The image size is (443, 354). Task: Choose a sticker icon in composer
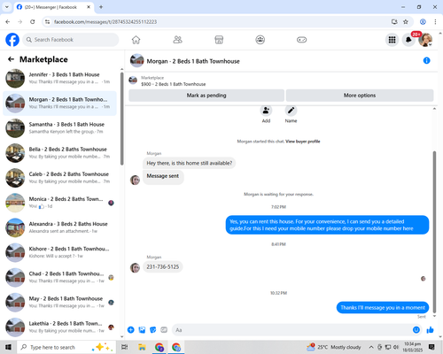tap(153, 330)
